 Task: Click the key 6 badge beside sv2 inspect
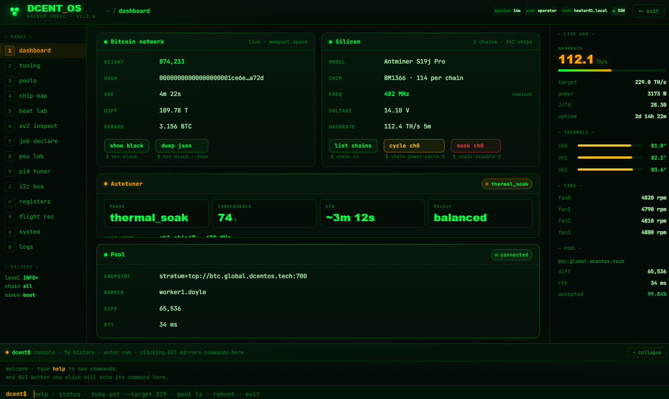[10, 126]
